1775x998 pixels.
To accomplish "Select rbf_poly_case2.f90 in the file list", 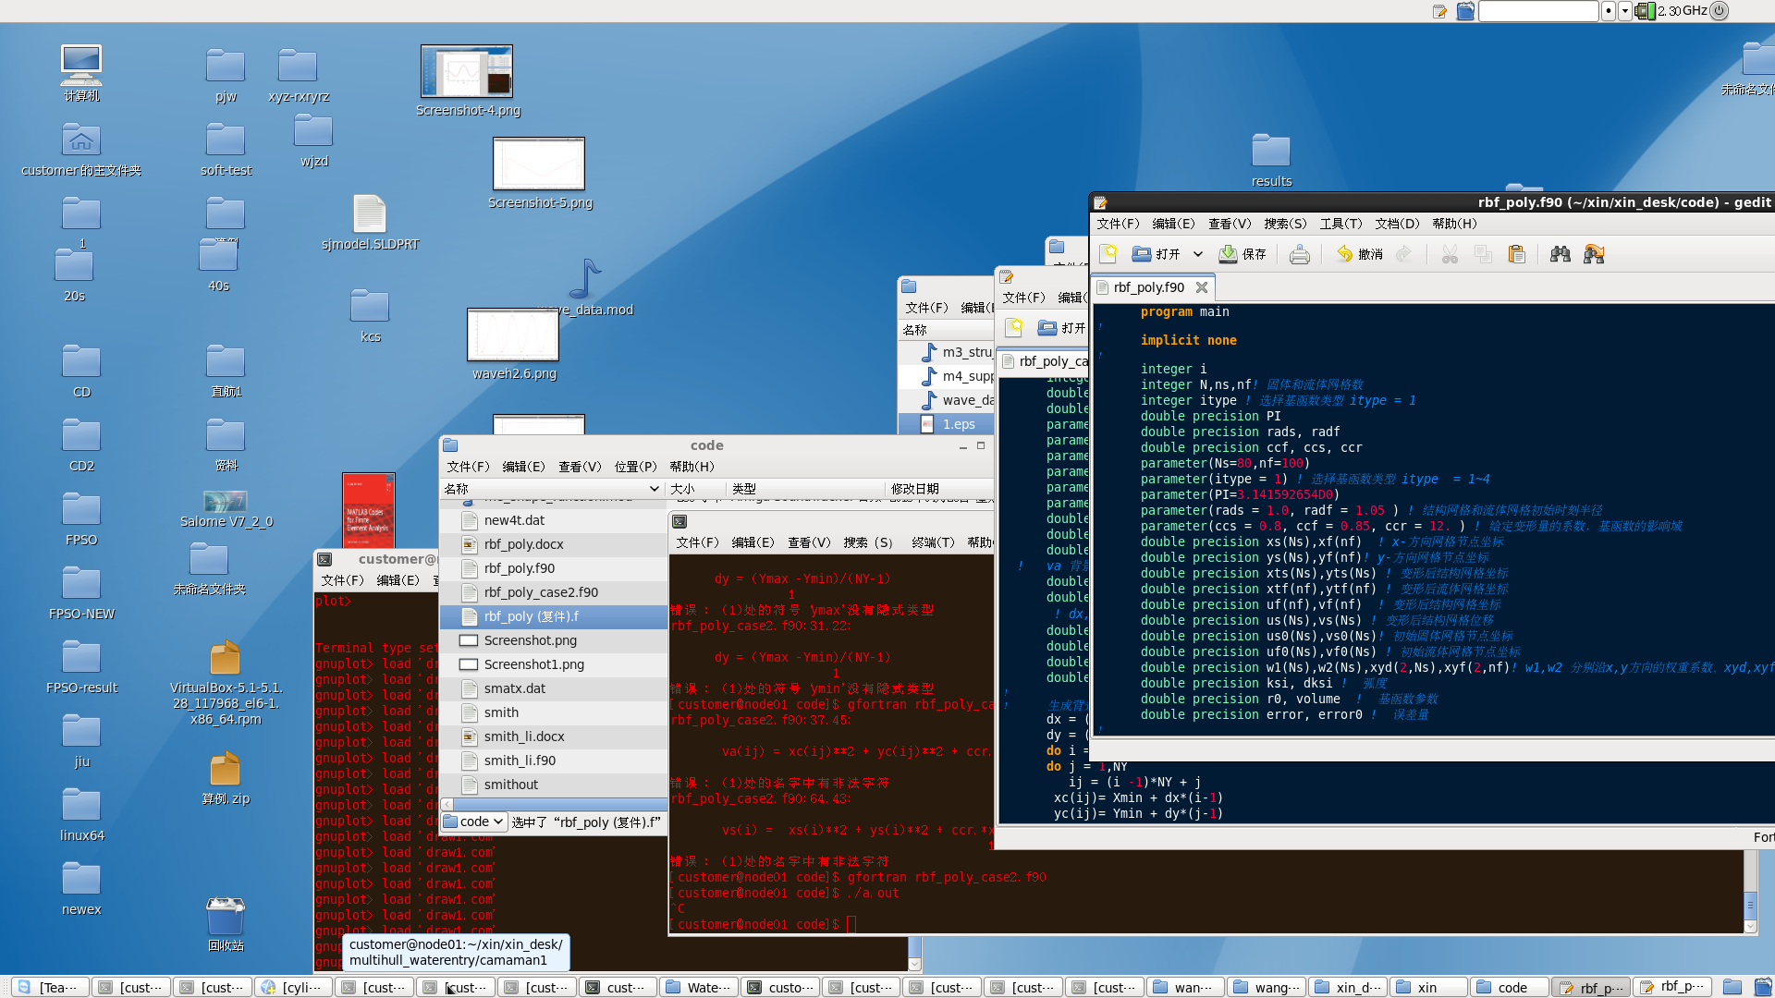I will (541, 592).
